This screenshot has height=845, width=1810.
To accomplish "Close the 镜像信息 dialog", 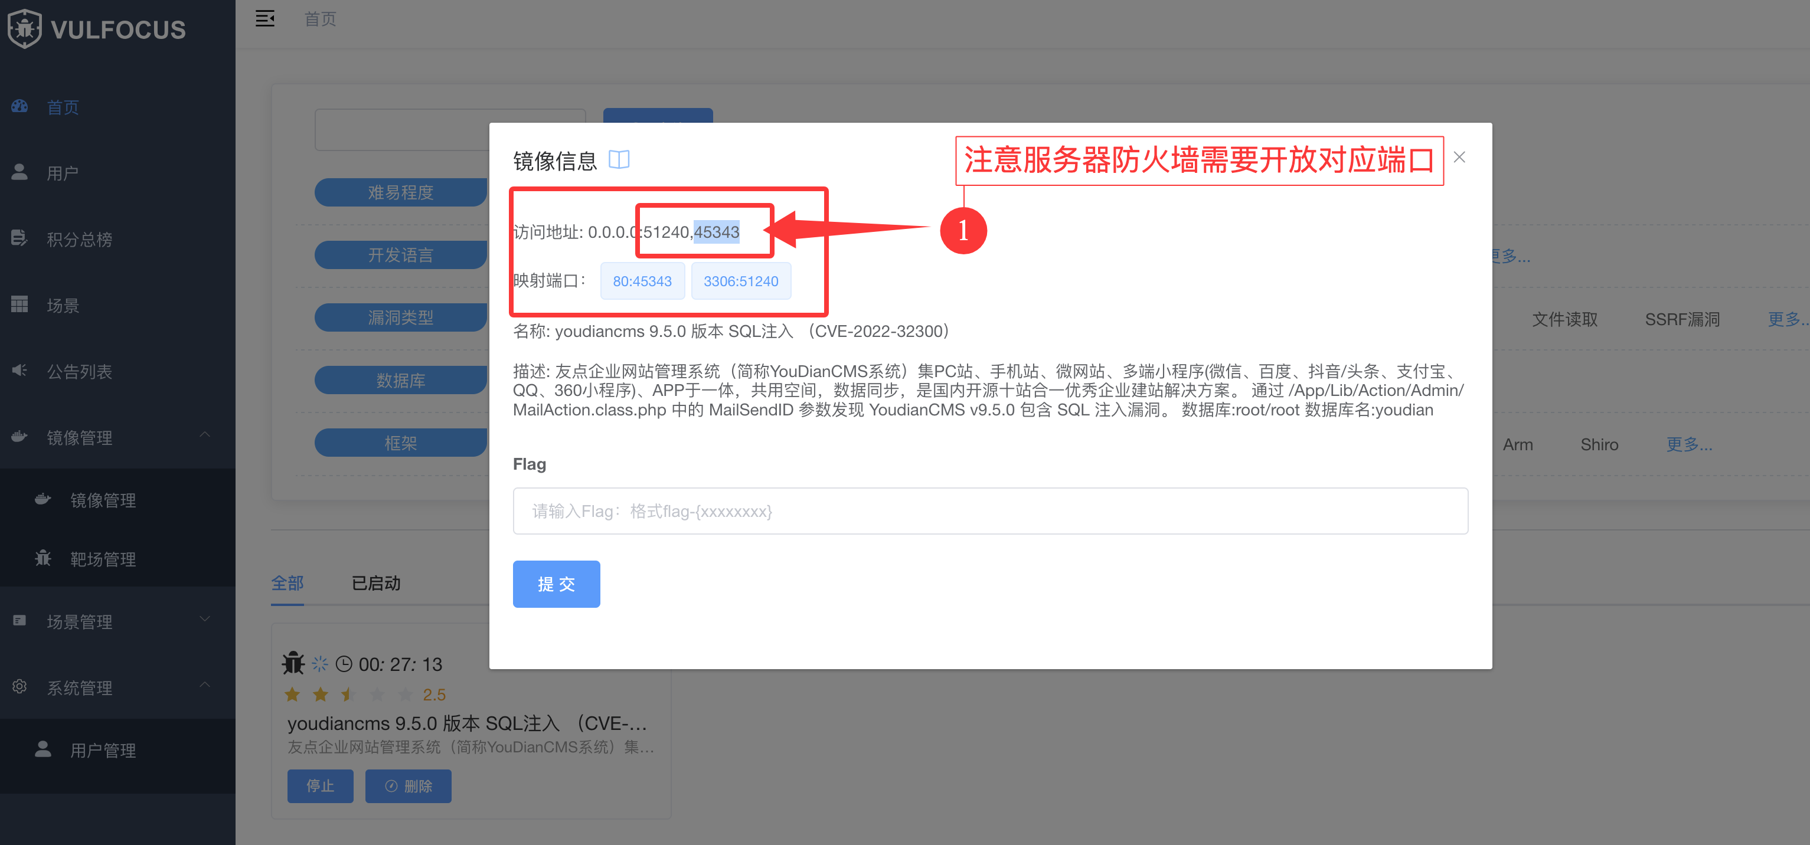I will tap(1459, 158).
